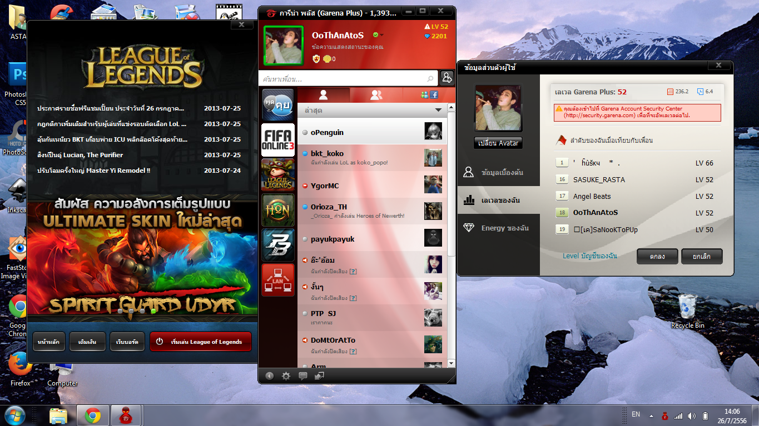Collapse the Garena sidebar with the arrow icon

click(270, 375)
